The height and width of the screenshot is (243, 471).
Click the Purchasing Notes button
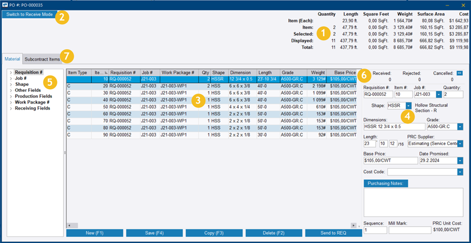pos(385,183)
